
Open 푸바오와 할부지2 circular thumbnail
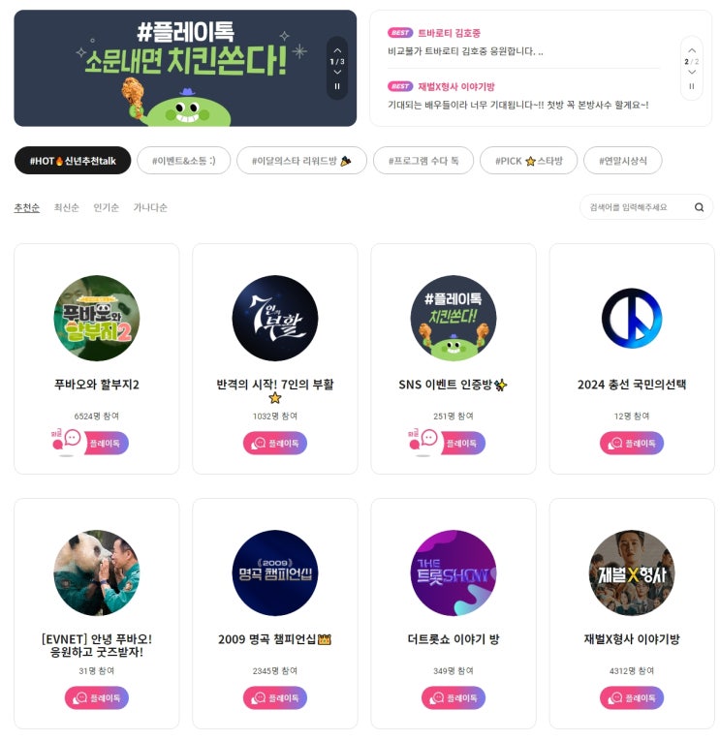pyautogui.click(x=97, y=318)
